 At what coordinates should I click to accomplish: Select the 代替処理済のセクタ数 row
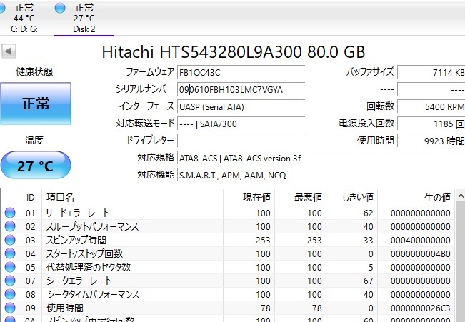point(227,268)
